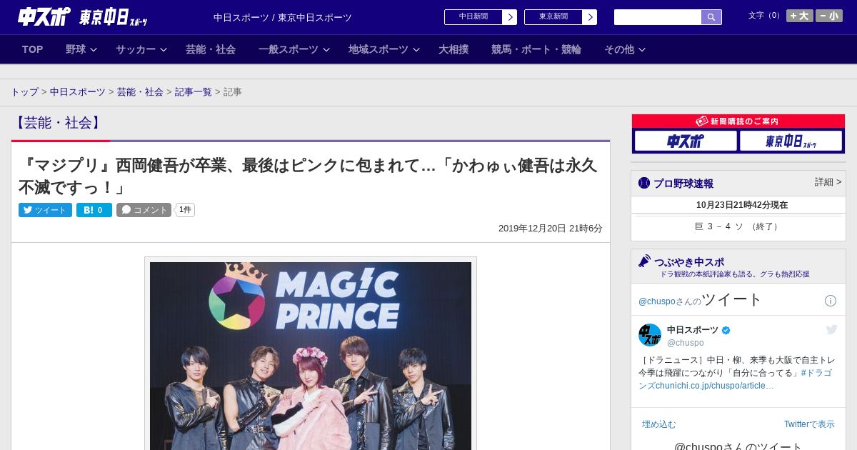Click the chuspo profile avatar
Screen dimensions: 857x450
coord(650,335)
